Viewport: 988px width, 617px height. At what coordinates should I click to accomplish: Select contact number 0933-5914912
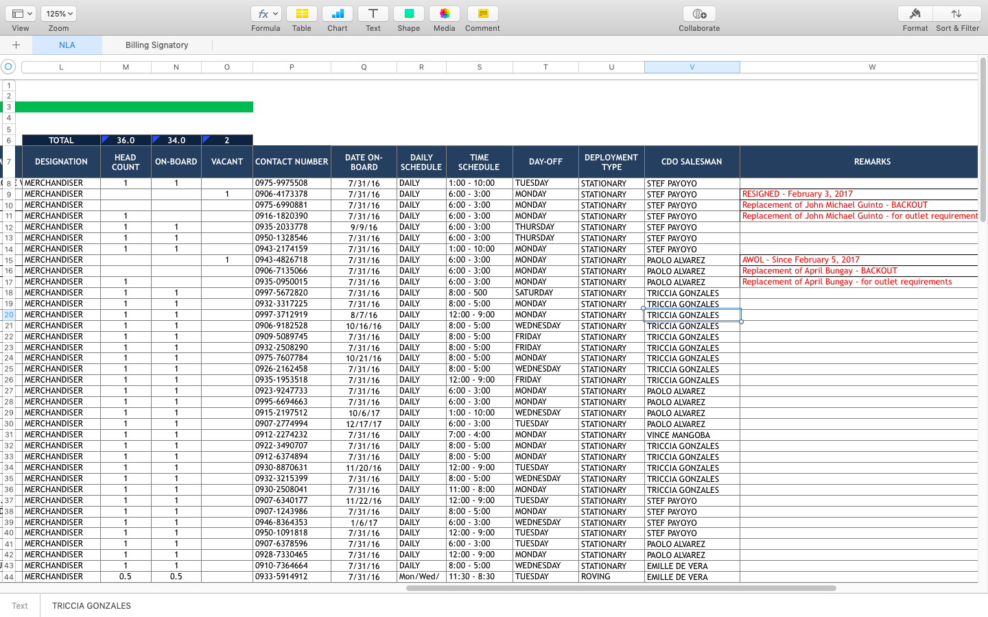pos(292,577)
